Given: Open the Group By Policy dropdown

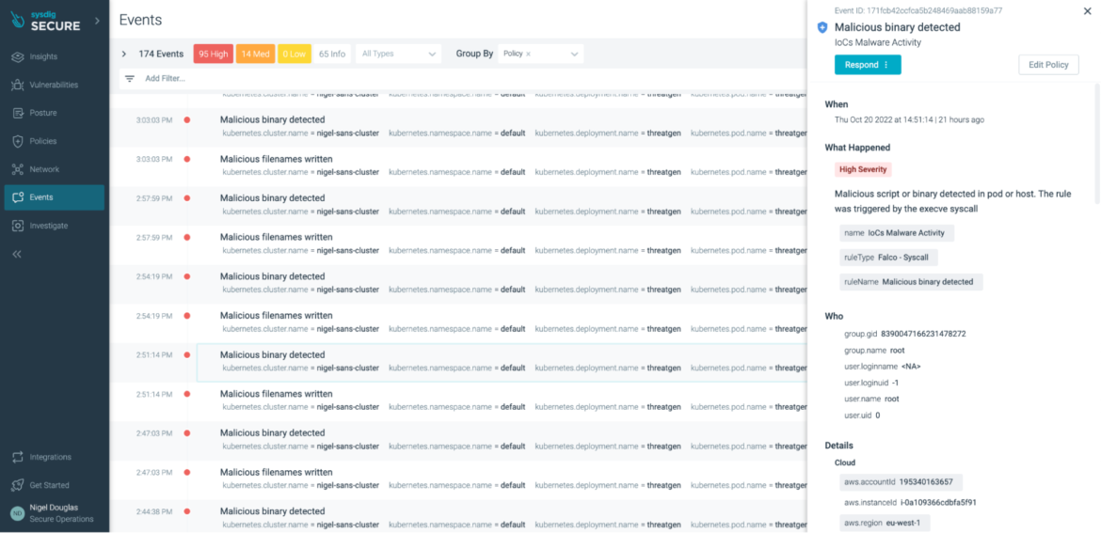Looking at the screenshot, I should pyautogui.click(x=541, y=54).
